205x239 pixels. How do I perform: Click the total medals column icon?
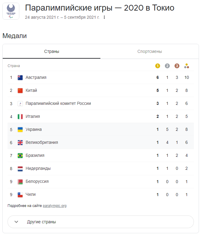(187, 66)
